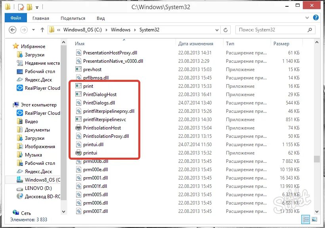
Task: Select prm0005.dll file icon
Action: (x=78, y=194)
